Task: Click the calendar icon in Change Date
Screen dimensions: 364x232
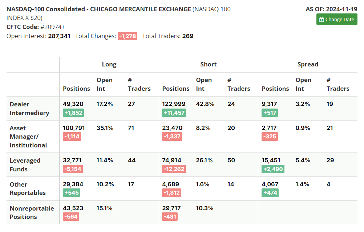Action: pyautogui.click(x=321, y=20)
